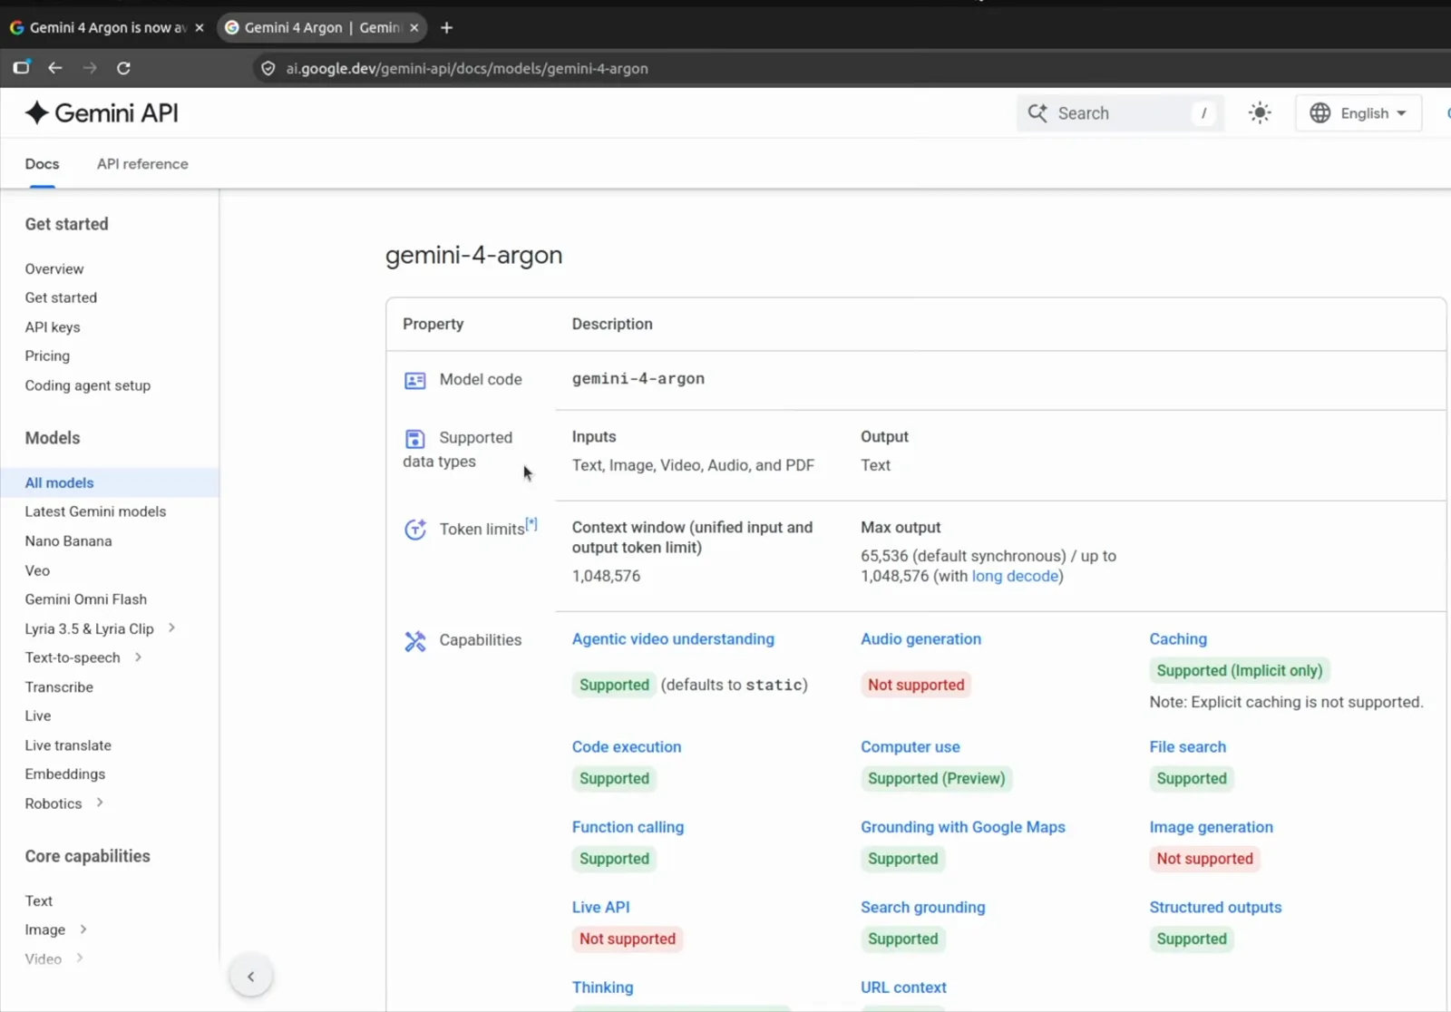
Task: Switch to the Docs tab
Action: click(42, 164)
